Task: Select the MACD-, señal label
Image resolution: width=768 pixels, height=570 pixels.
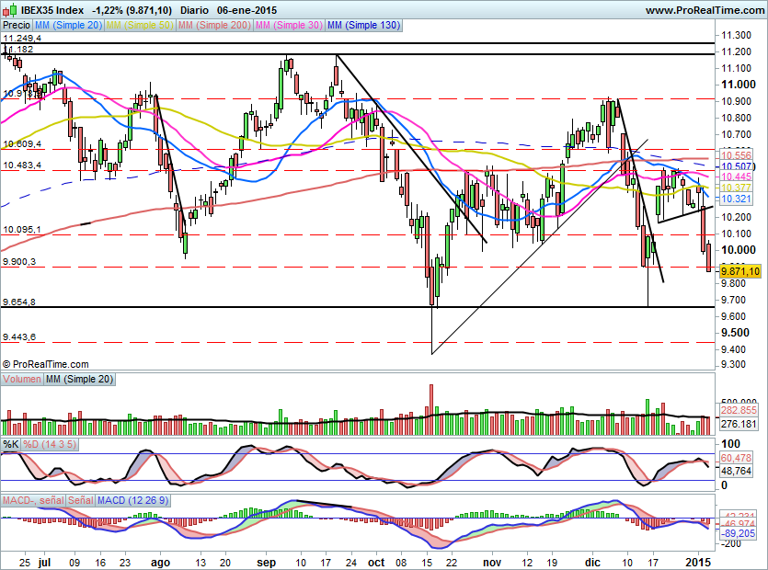Action: pyautogui.click(x=33, y=500)
